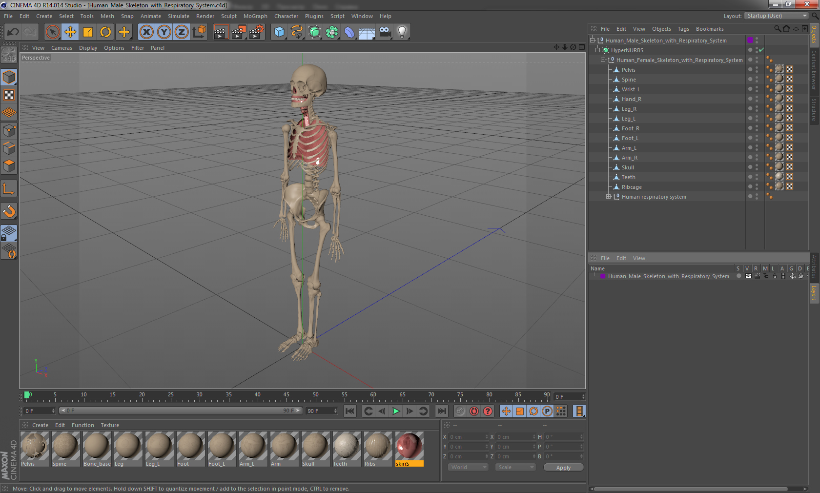Toggle X axis lock icon
This screenshot has height=493, width=820.
[146, 32]
